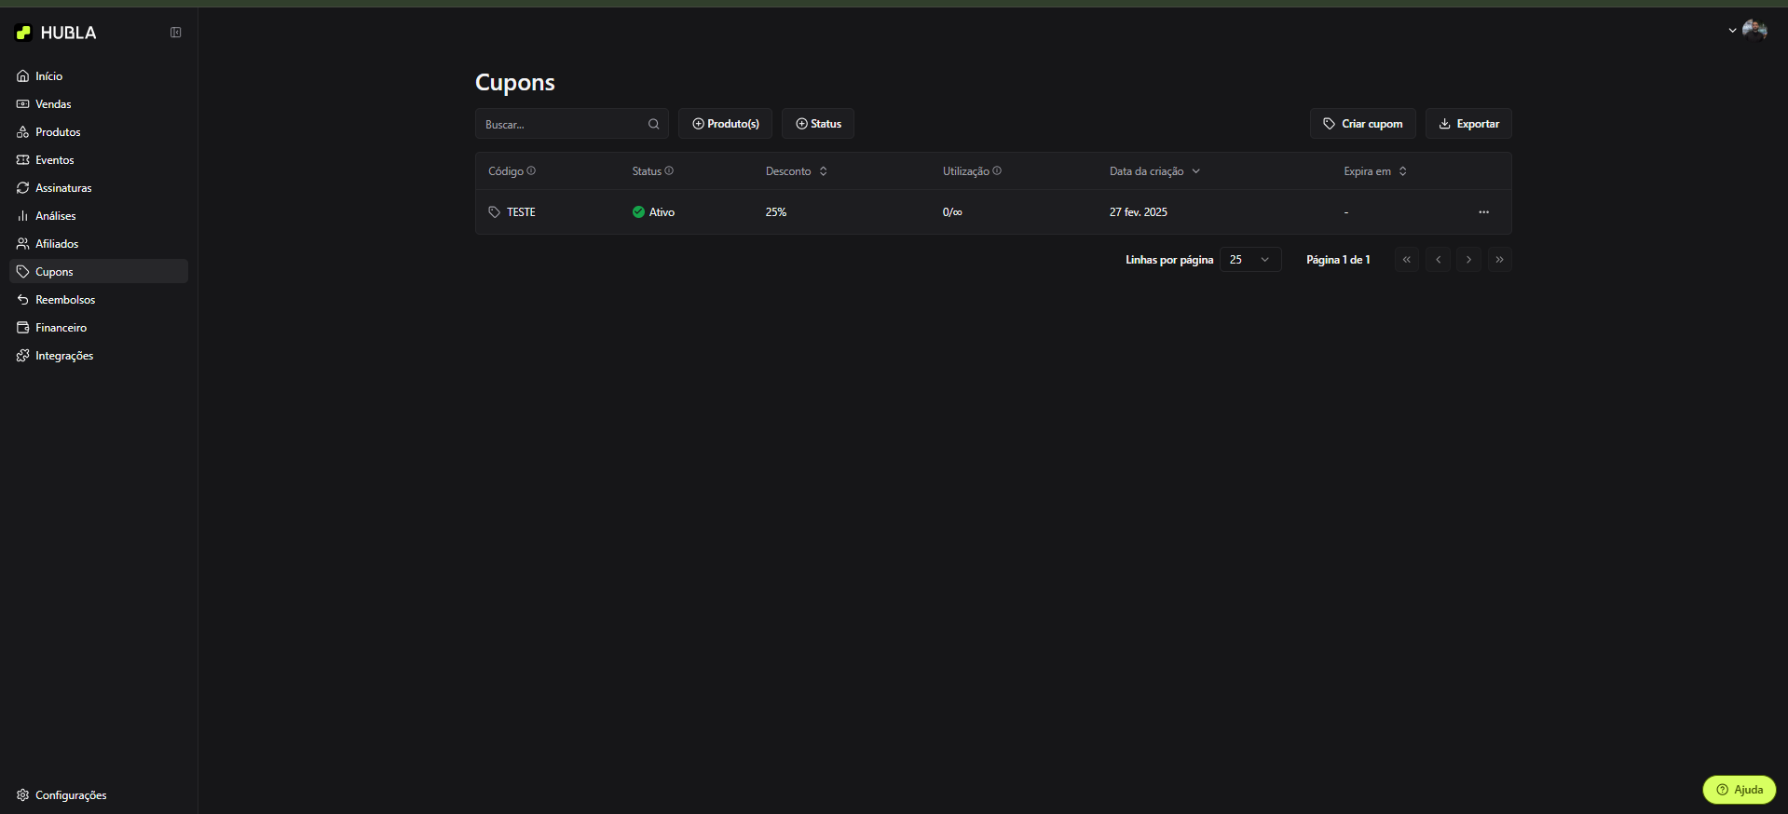Click the Utilização column info icon
Viewport: 1788px width, 814px height.
[x=997, y=171]
